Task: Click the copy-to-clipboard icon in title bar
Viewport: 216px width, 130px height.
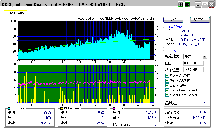Action: coord(180,5)
